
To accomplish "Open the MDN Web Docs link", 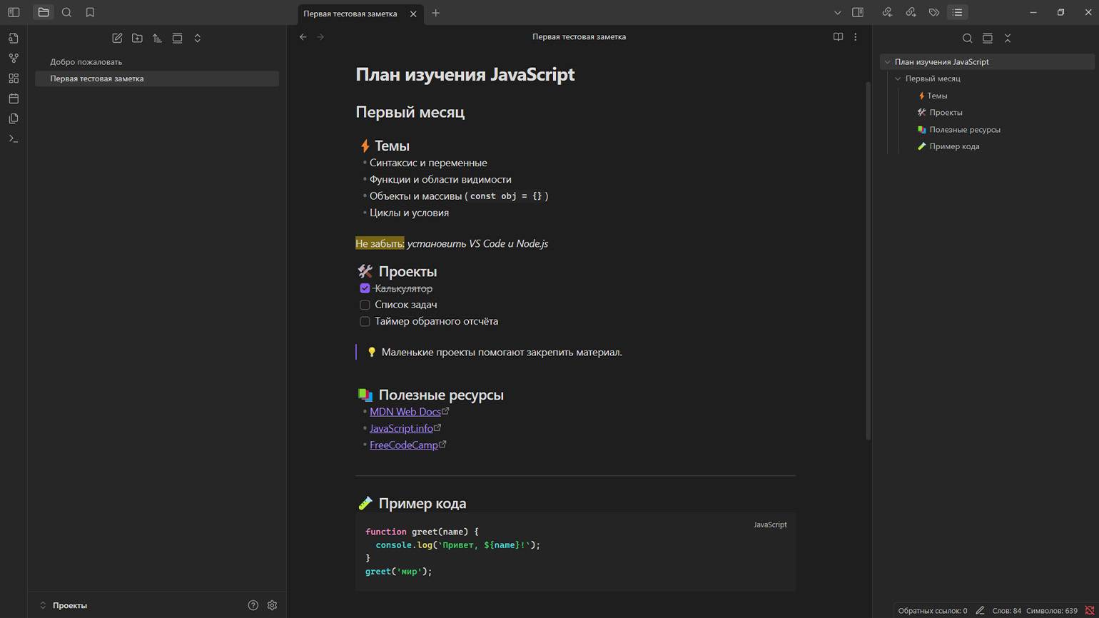I will click(x=405, y=412).
